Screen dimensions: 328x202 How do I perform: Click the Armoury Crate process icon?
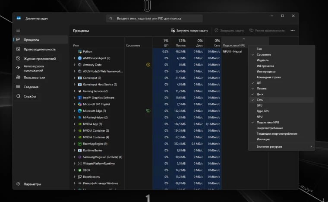(80, 65)
